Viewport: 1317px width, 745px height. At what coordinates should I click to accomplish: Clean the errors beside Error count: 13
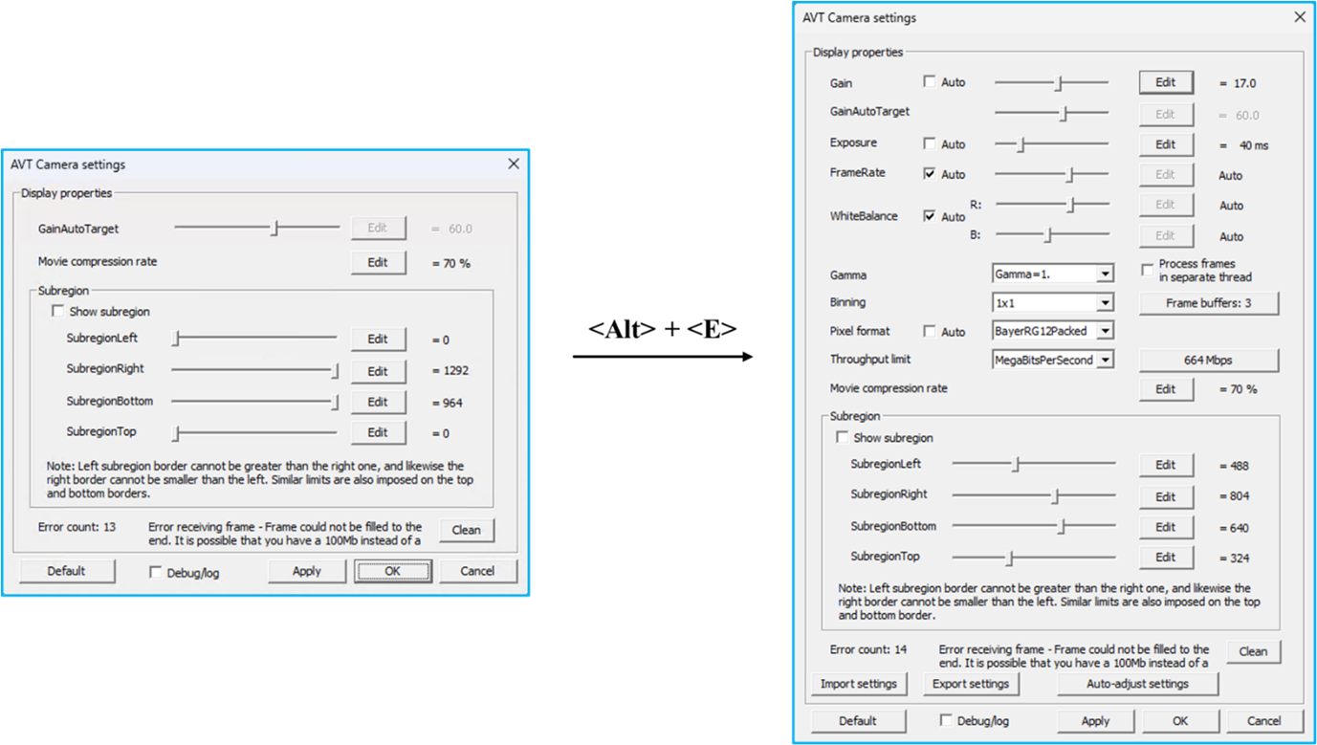466,530
